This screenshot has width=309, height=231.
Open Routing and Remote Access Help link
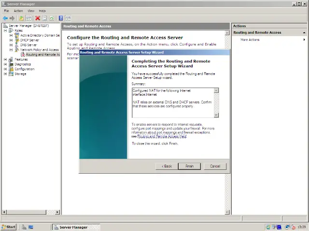coord(162,136)
